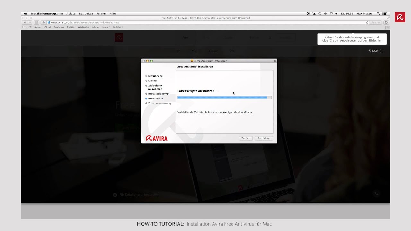Click the phone icon on the webpage
411x231 pixels.
[x=377, y=193]
